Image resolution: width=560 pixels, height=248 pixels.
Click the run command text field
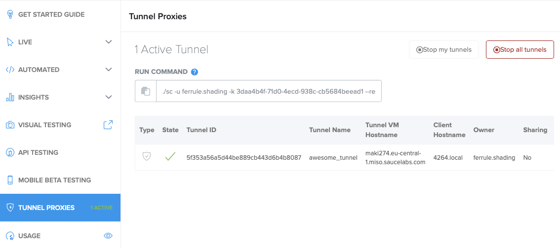coord(269,91)
